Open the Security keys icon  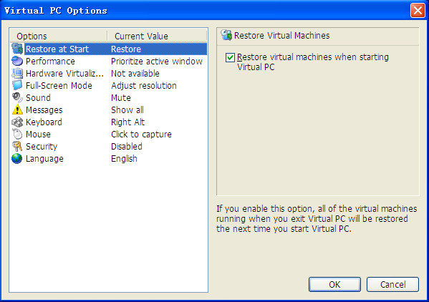point(17,146)
